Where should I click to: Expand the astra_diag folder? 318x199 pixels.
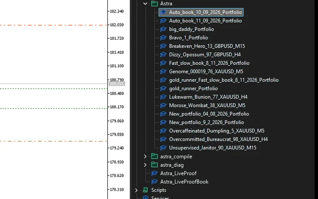click(x=145, y=165)
